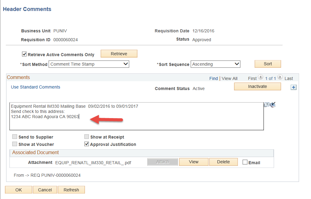Screen dimensions: 311x199
Task: View the attached PDF document
Action: pos(194,162)
